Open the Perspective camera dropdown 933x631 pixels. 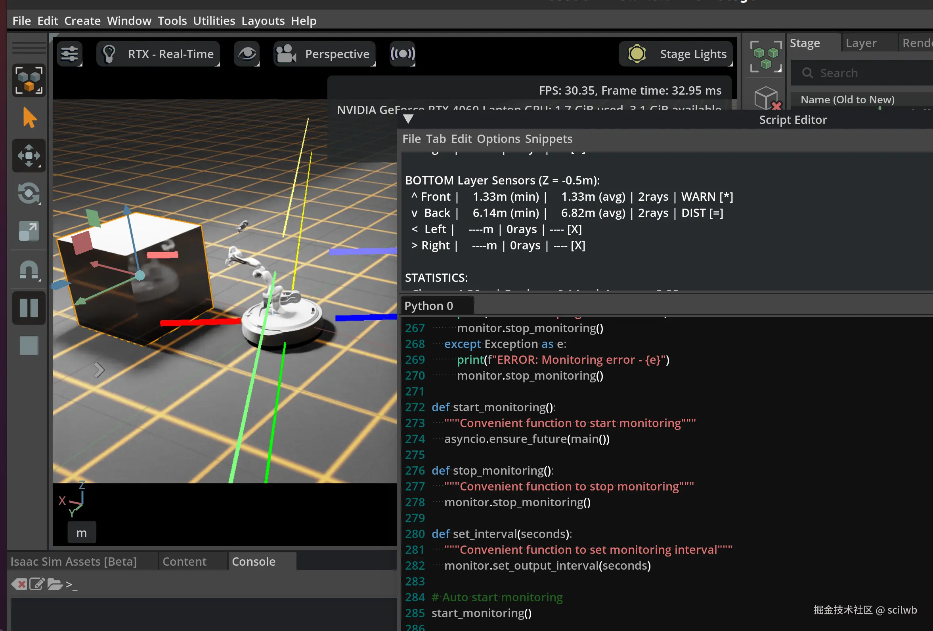(324, 54)
